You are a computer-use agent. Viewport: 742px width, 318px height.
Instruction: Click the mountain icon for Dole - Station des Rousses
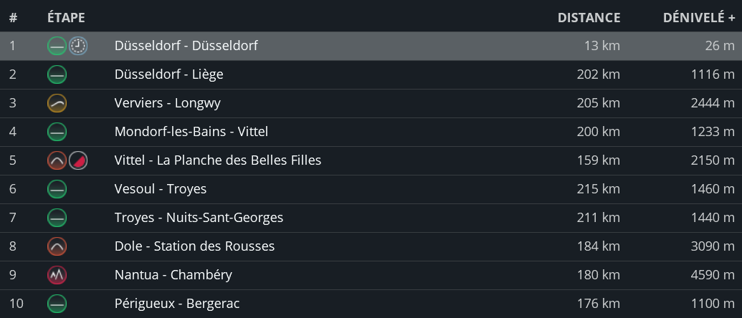point(57,247)
